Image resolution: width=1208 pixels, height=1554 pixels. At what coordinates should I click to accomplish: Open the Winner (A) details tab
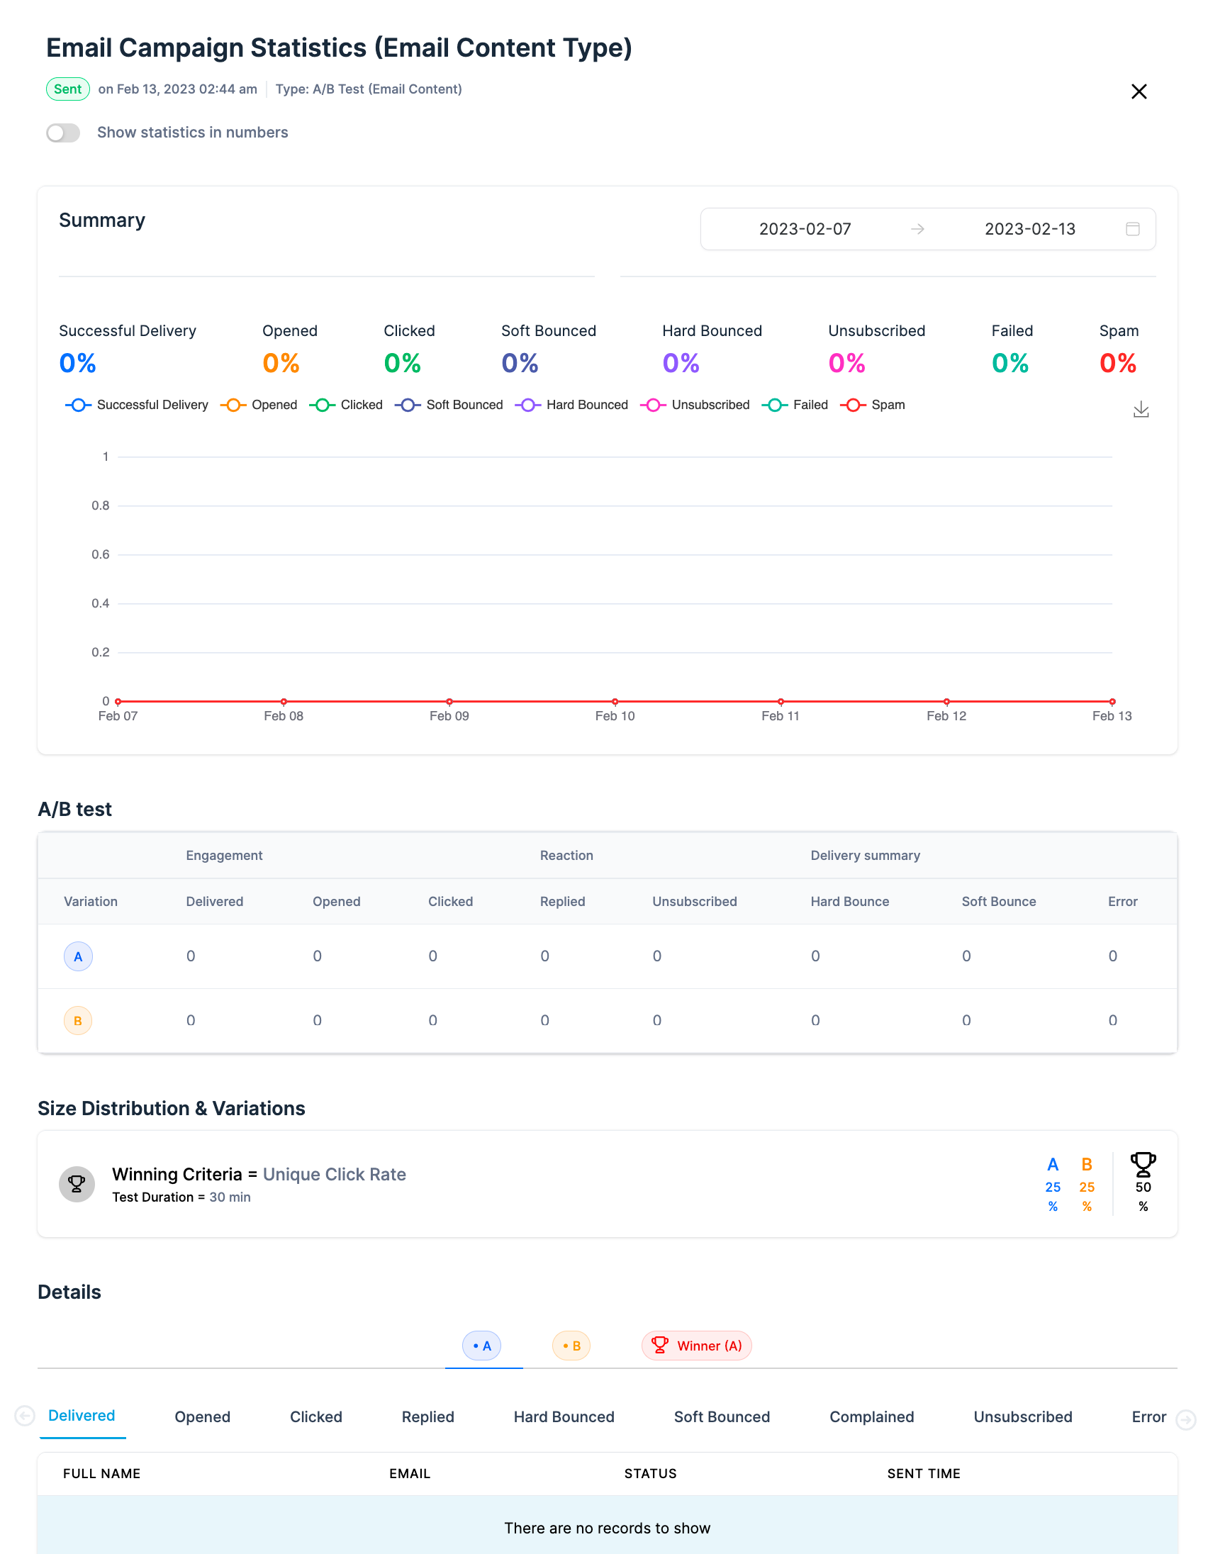tap(696, 1346)
